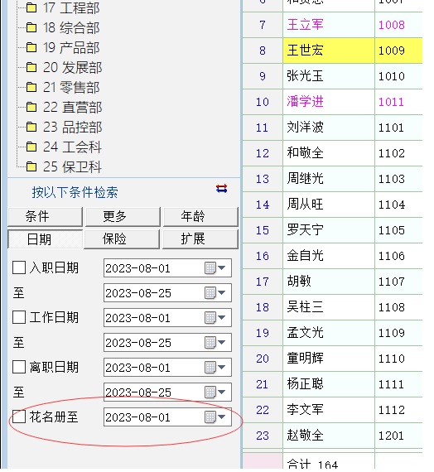The height and width of the screenshot is (472, 434).
Task: Open calendar icon for 入职日期 start date
Action: (x=210, y=268)
